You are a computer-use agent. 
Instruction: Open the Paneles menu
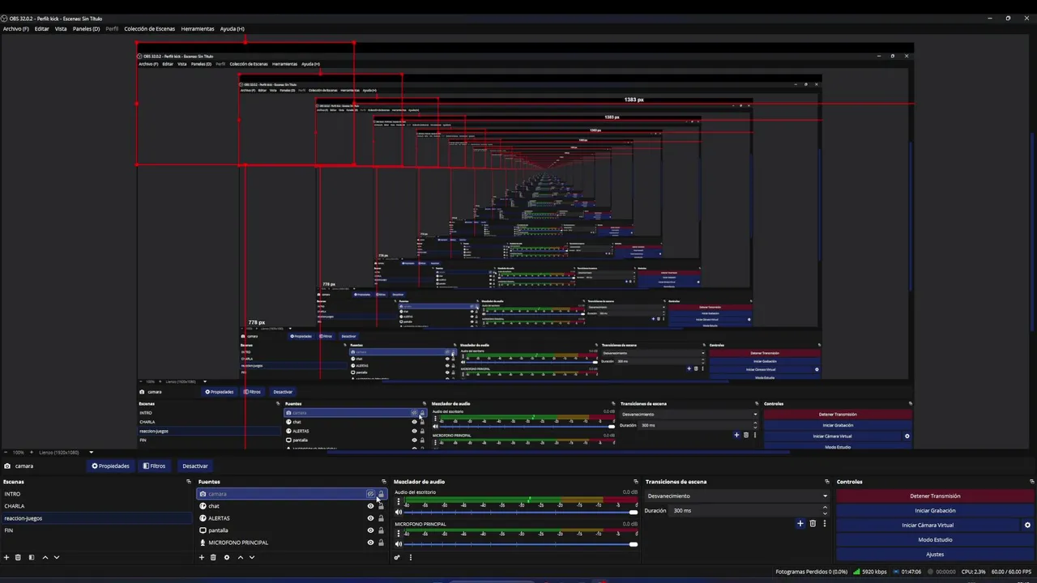tap(86, 28)
